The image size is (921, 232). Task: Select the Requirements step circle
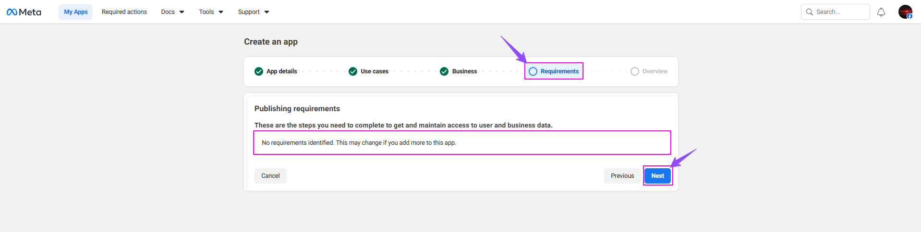click(x=533, y=71)
